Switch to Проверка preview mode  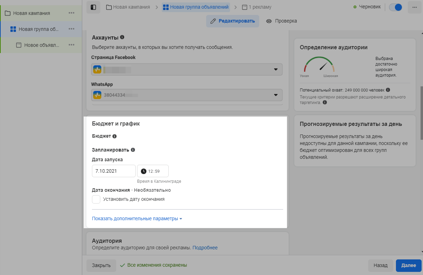coord(281,21)
